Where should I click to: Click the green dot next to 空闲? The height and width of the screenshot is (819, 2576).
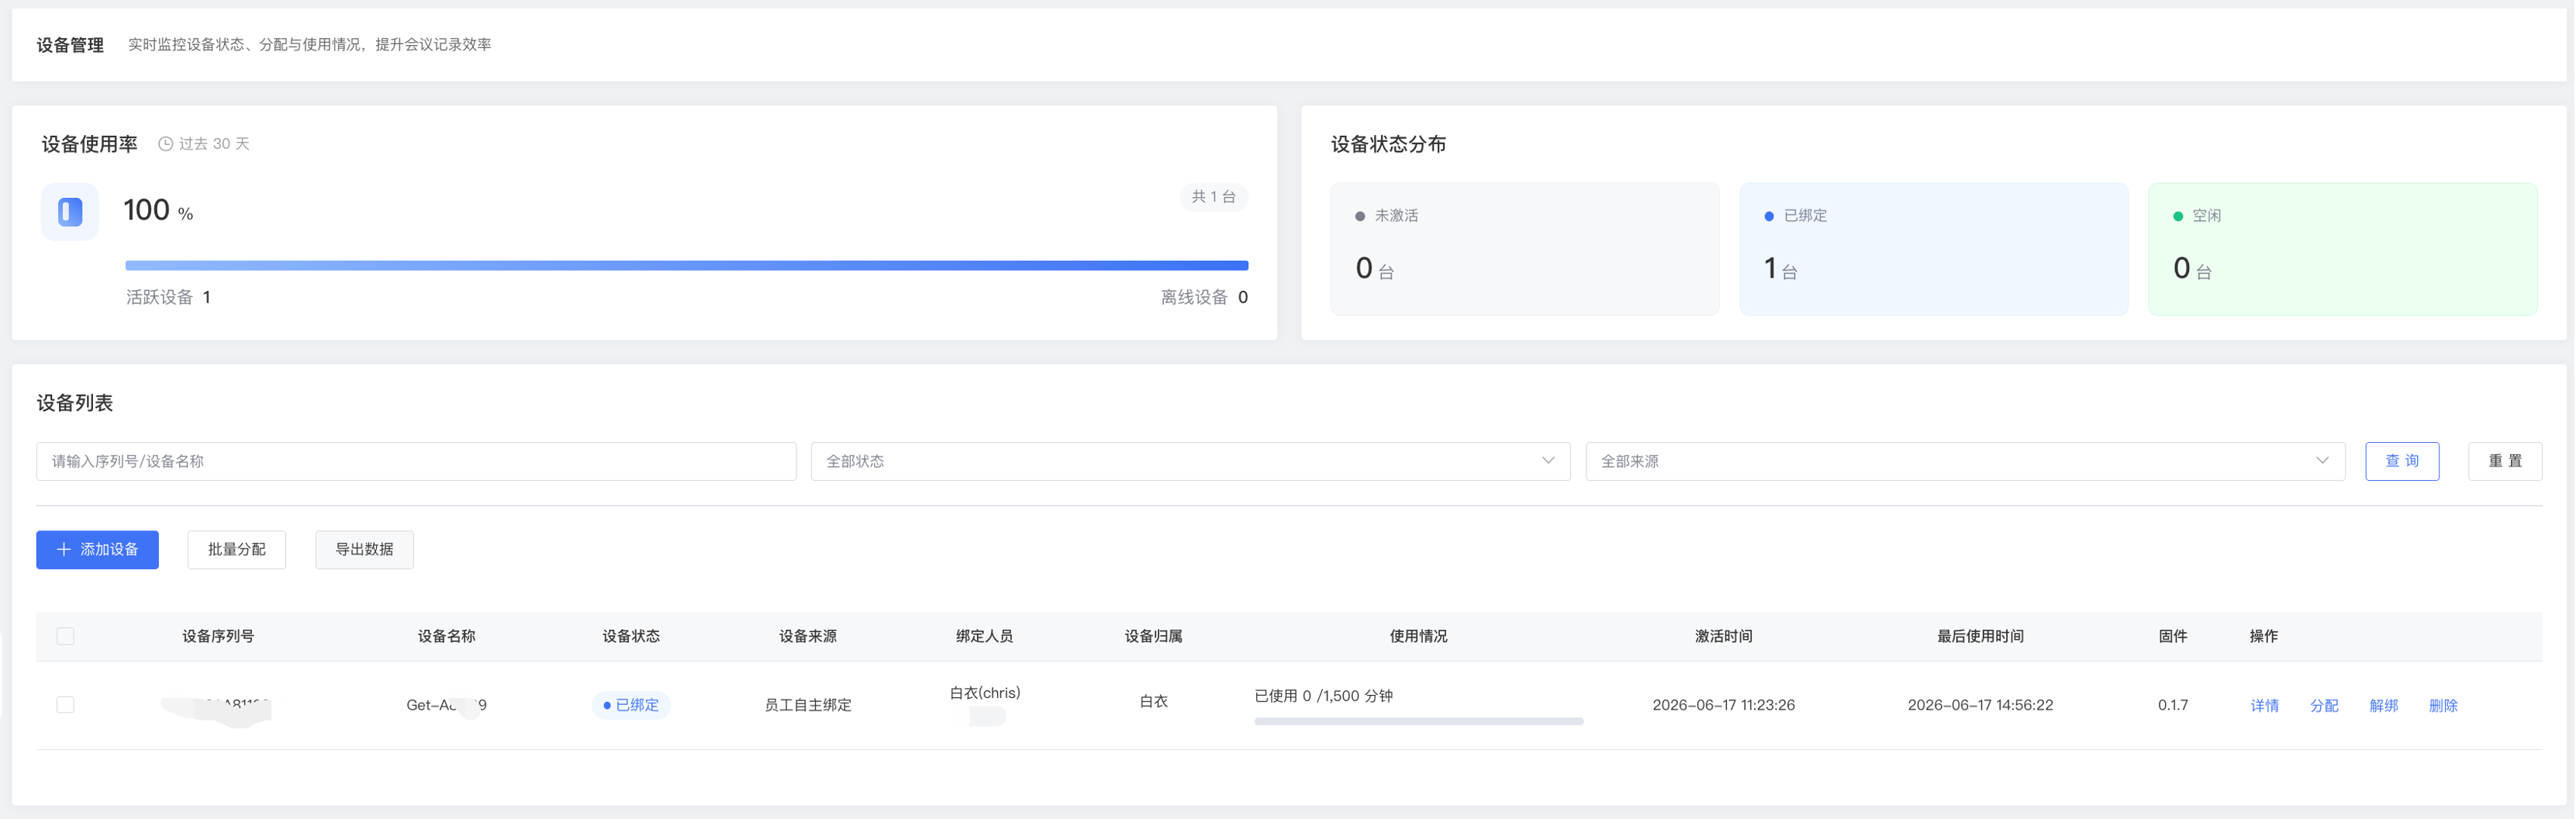[x=2178, y=216]
